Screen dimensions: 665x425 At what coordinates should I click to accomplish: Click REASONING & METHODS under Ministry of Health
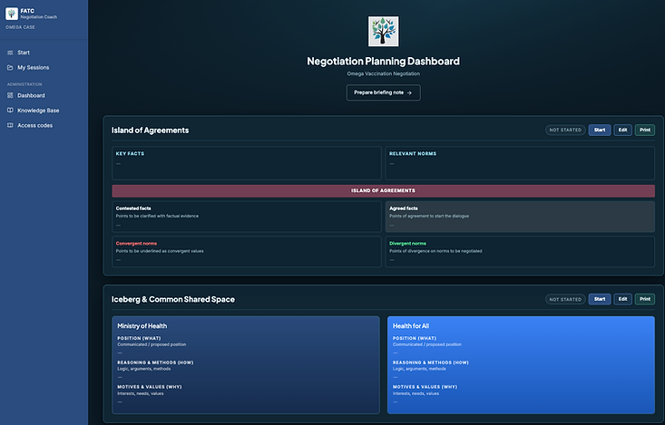point(155,362)
